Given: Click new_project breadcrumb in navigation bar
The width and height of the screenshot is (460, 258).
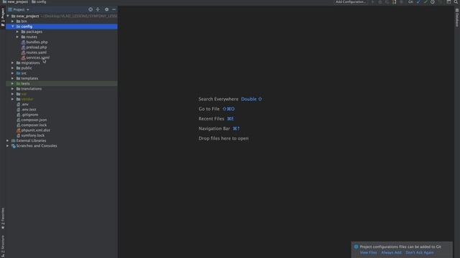Looking at the screenshot, I should click(16, 1).
